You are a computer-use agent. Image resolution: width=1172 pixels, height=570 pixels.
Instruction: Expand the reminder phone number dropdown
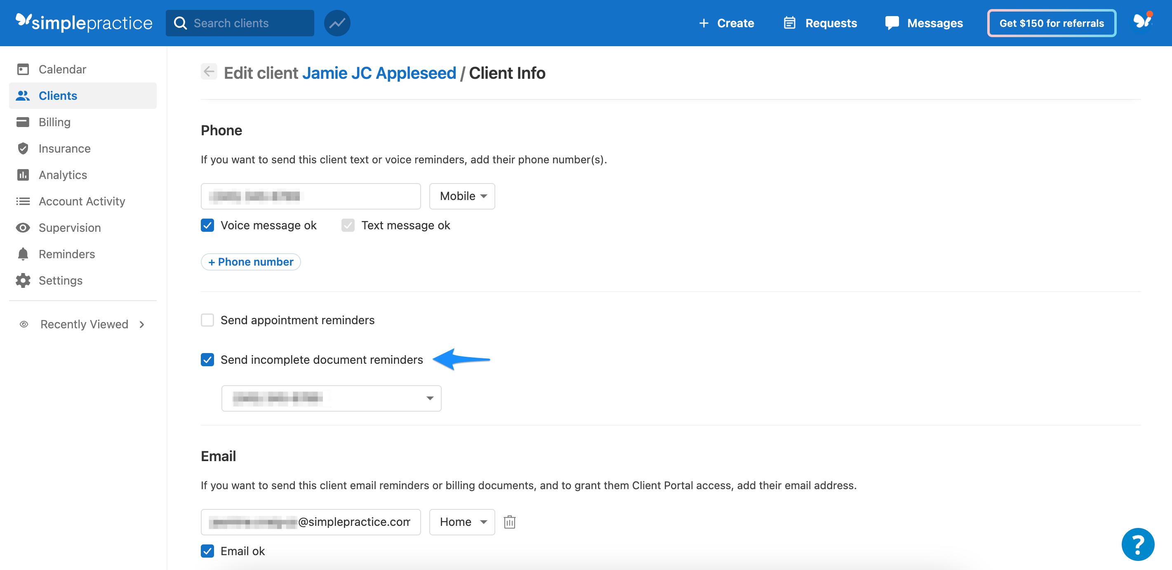pos(331,398)
